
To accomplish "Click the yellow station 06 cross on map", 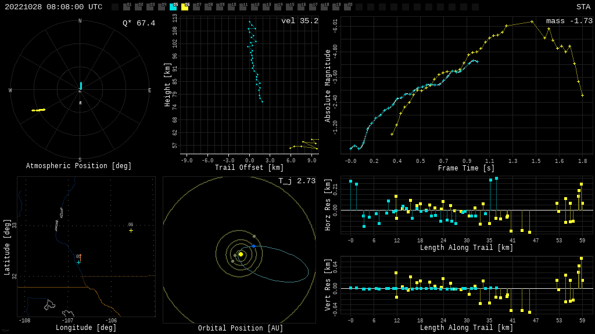I will (131, 230).
